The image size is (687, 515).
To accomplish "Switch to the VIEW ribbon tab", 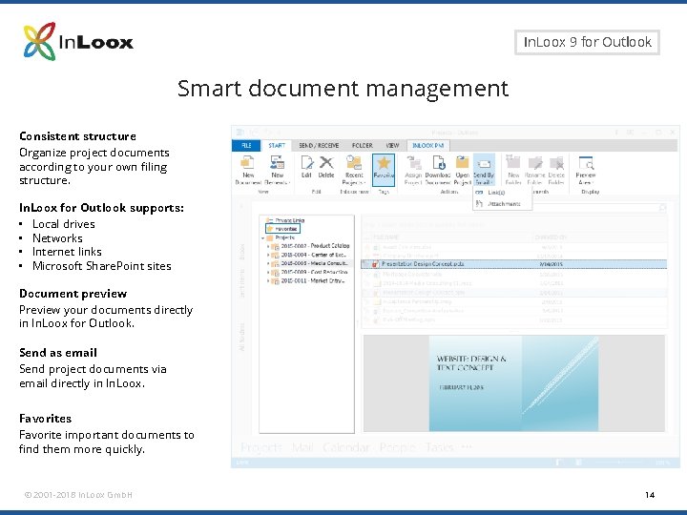I will [x=392, y=145].
